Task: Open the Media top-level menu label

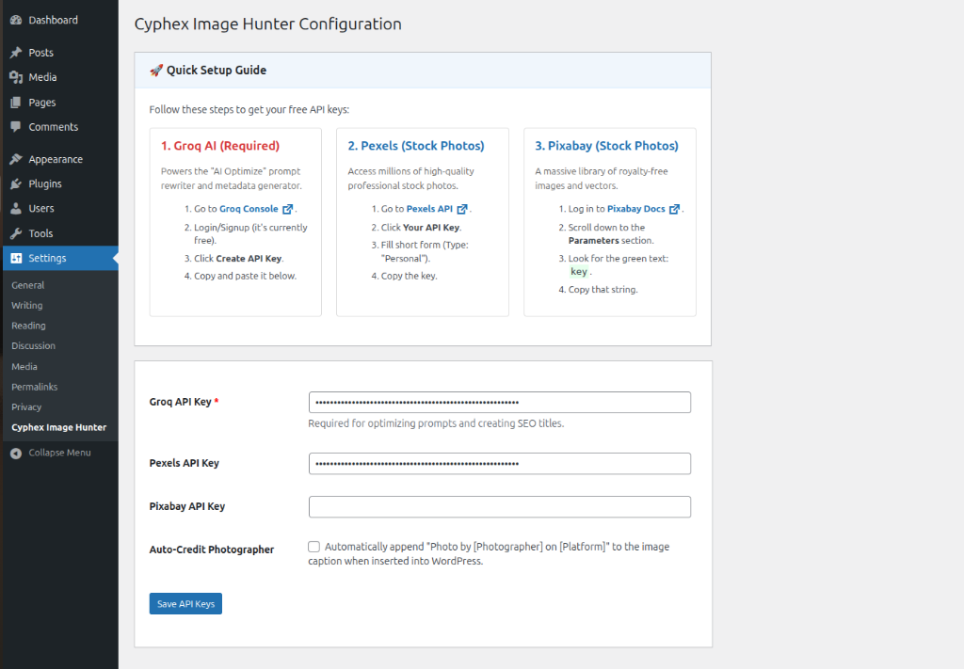Action: point(42,77)
